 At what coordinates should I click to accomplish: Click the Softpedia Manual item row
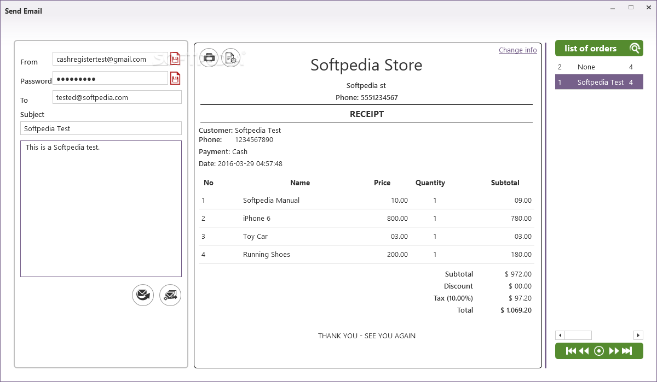(366, 201)
